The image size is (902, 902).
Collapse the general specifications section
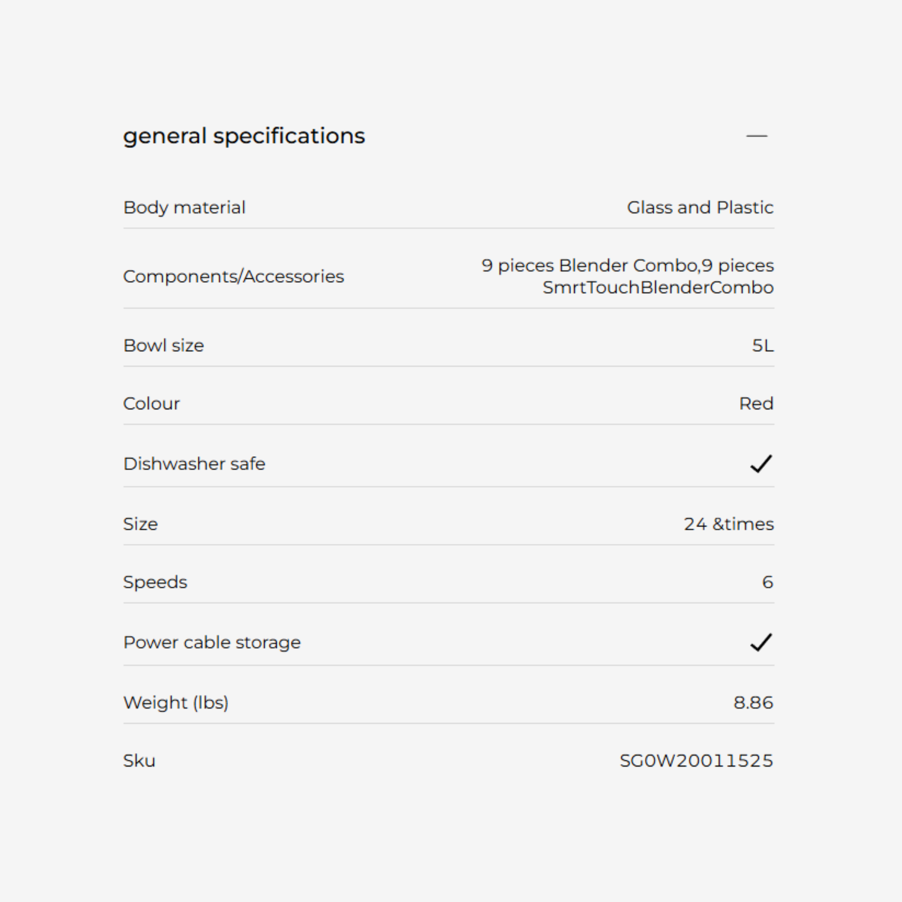click(756, 136)
